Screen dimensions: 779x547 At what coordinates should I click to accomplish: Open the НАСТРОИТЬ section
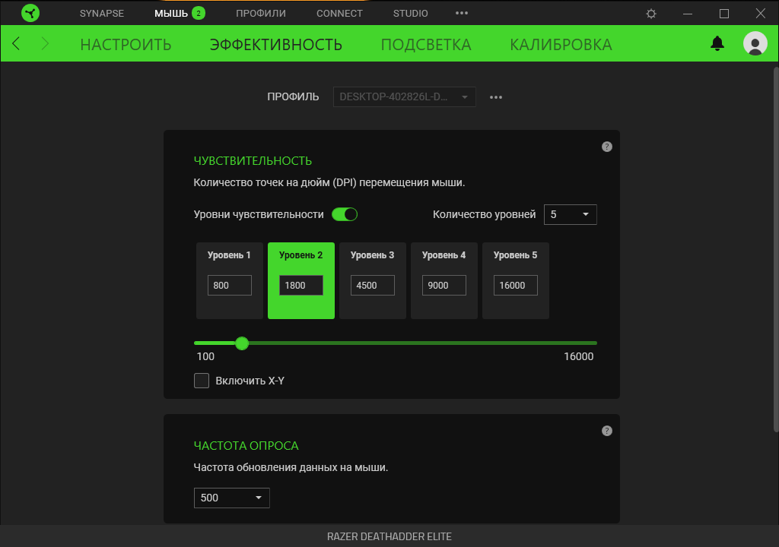pos(126,45)
